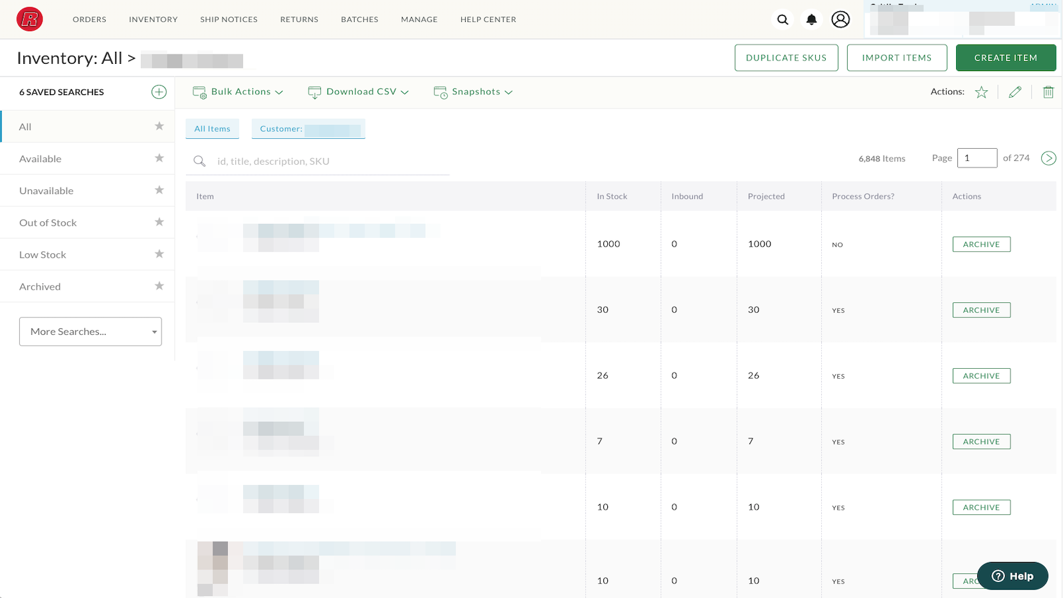Viewport: 1063px width, 598px height.
Task: Open the Download CSV dropdown
Action: 358,92
